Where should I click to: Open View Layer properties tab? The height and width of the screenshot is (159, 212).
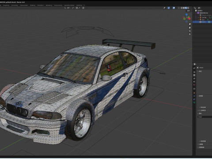194,79
